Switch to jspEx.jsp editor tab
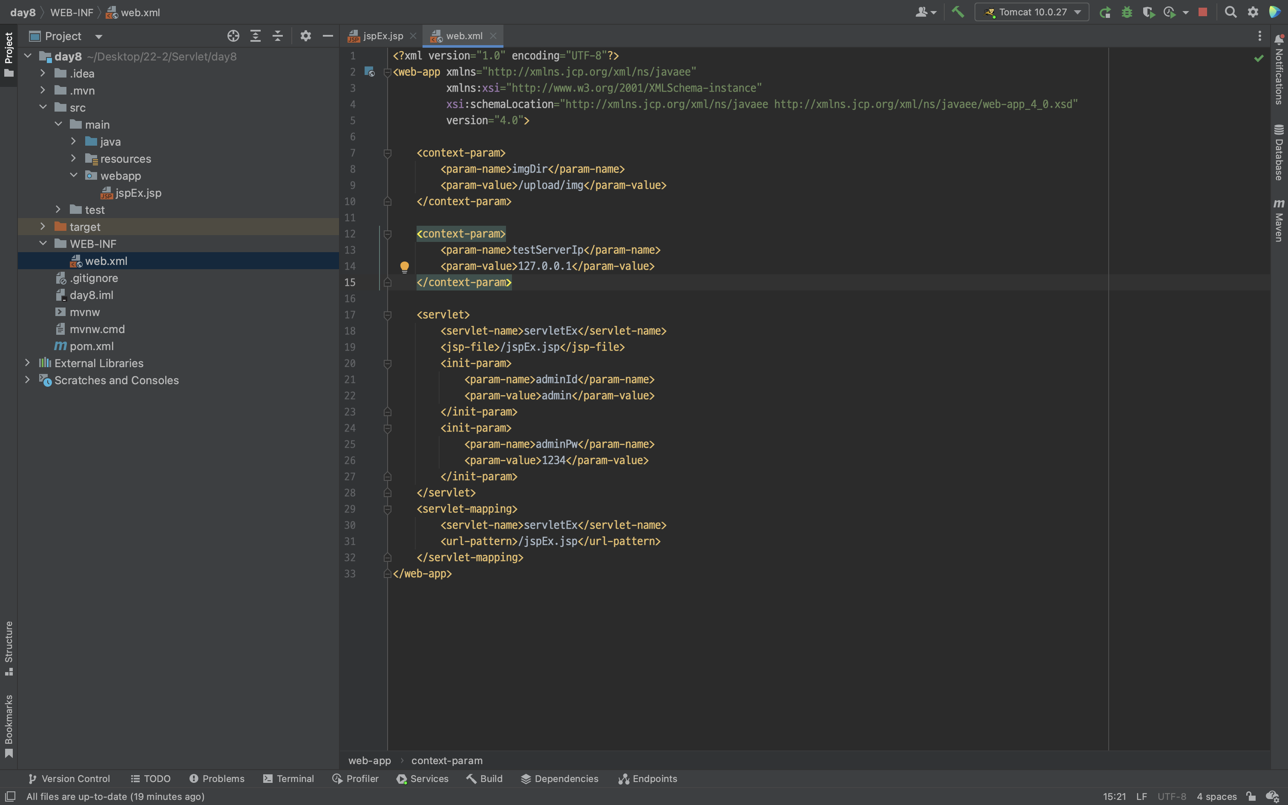This screenshot has width=1288, height=805. tap(382, 36)
